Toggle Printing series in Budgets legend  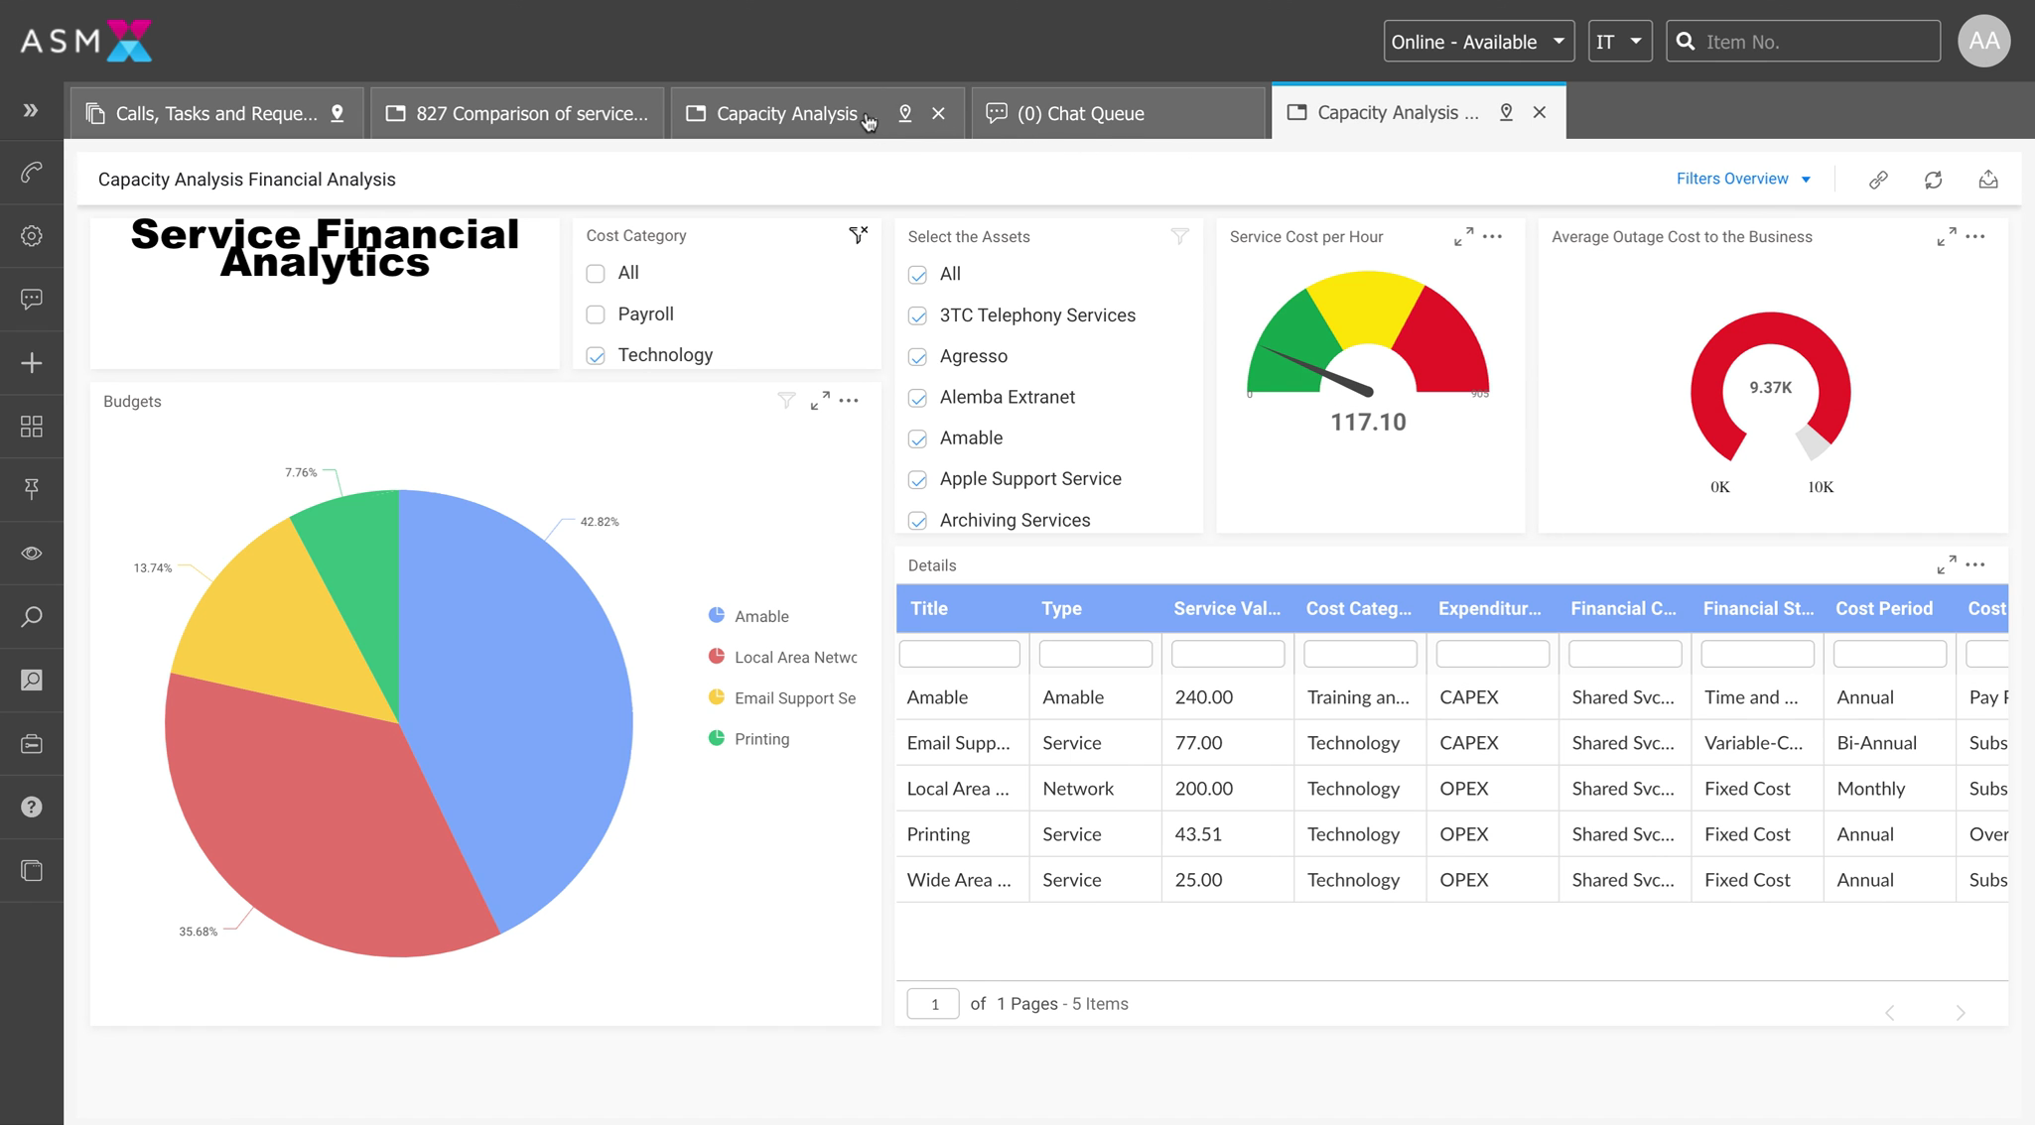(748, 739)
